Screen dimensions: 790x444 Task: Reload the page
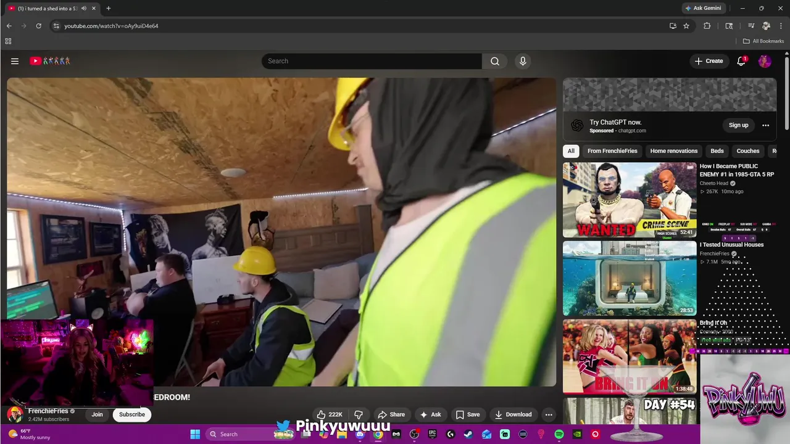pos(38,26)
